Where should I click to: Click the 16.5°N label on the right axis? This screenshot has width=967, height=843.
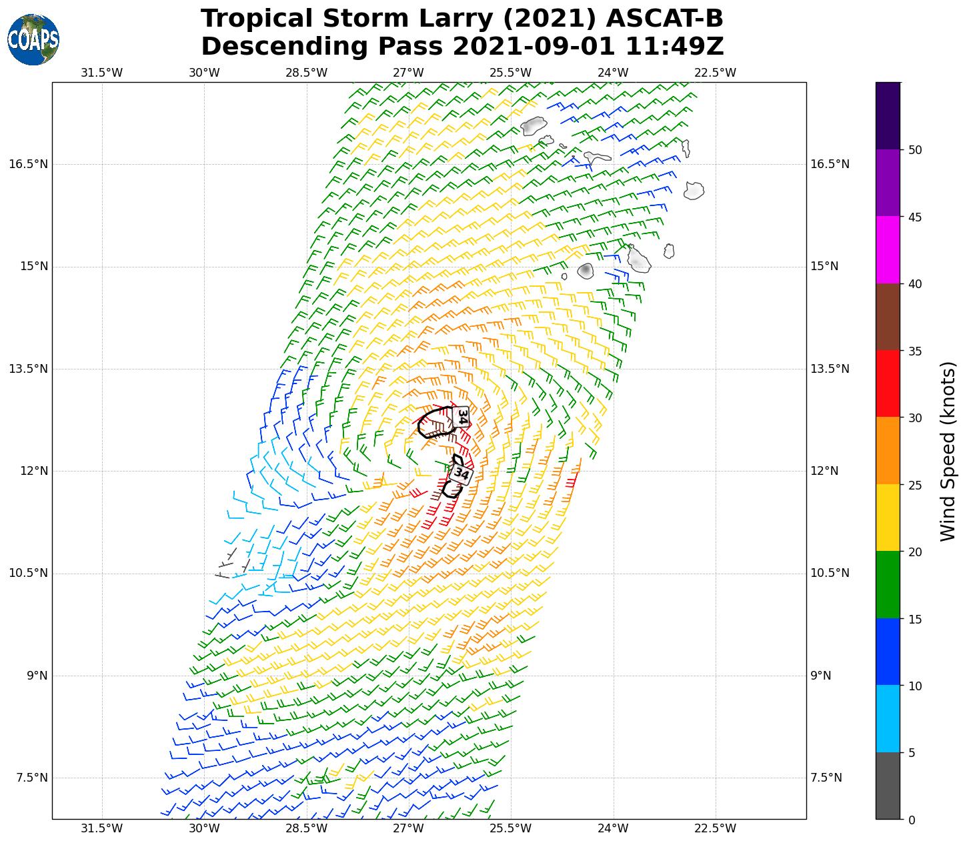pyautogui.click(x=830, y=164)
